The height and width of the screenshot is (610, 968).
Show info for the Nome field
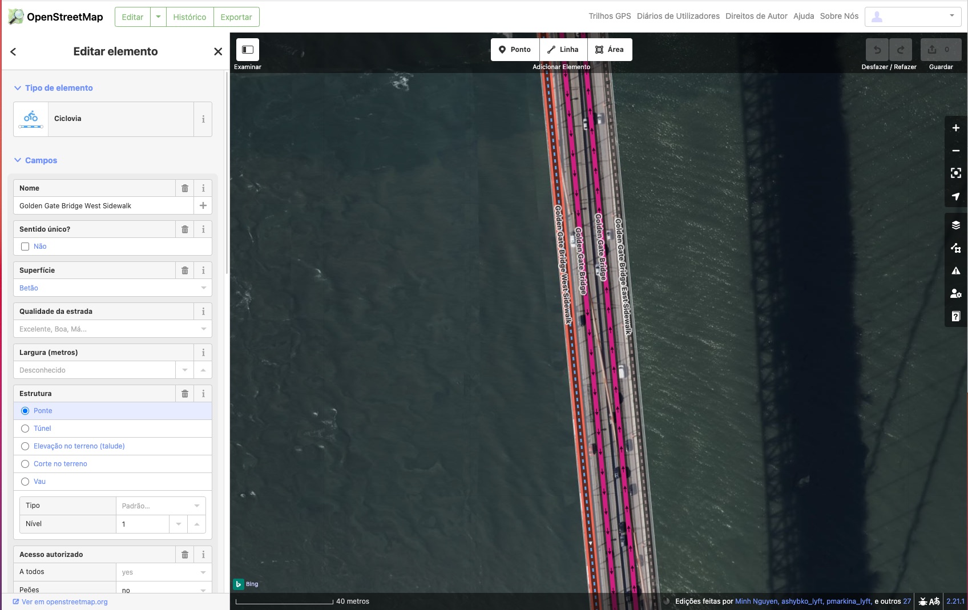pyautogui.click(x=203, y=188)
